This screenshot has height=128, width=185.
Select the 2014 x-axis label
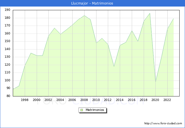coord(120,100)
